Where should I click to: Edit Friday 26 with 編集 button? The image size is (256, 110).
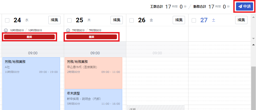179,20
